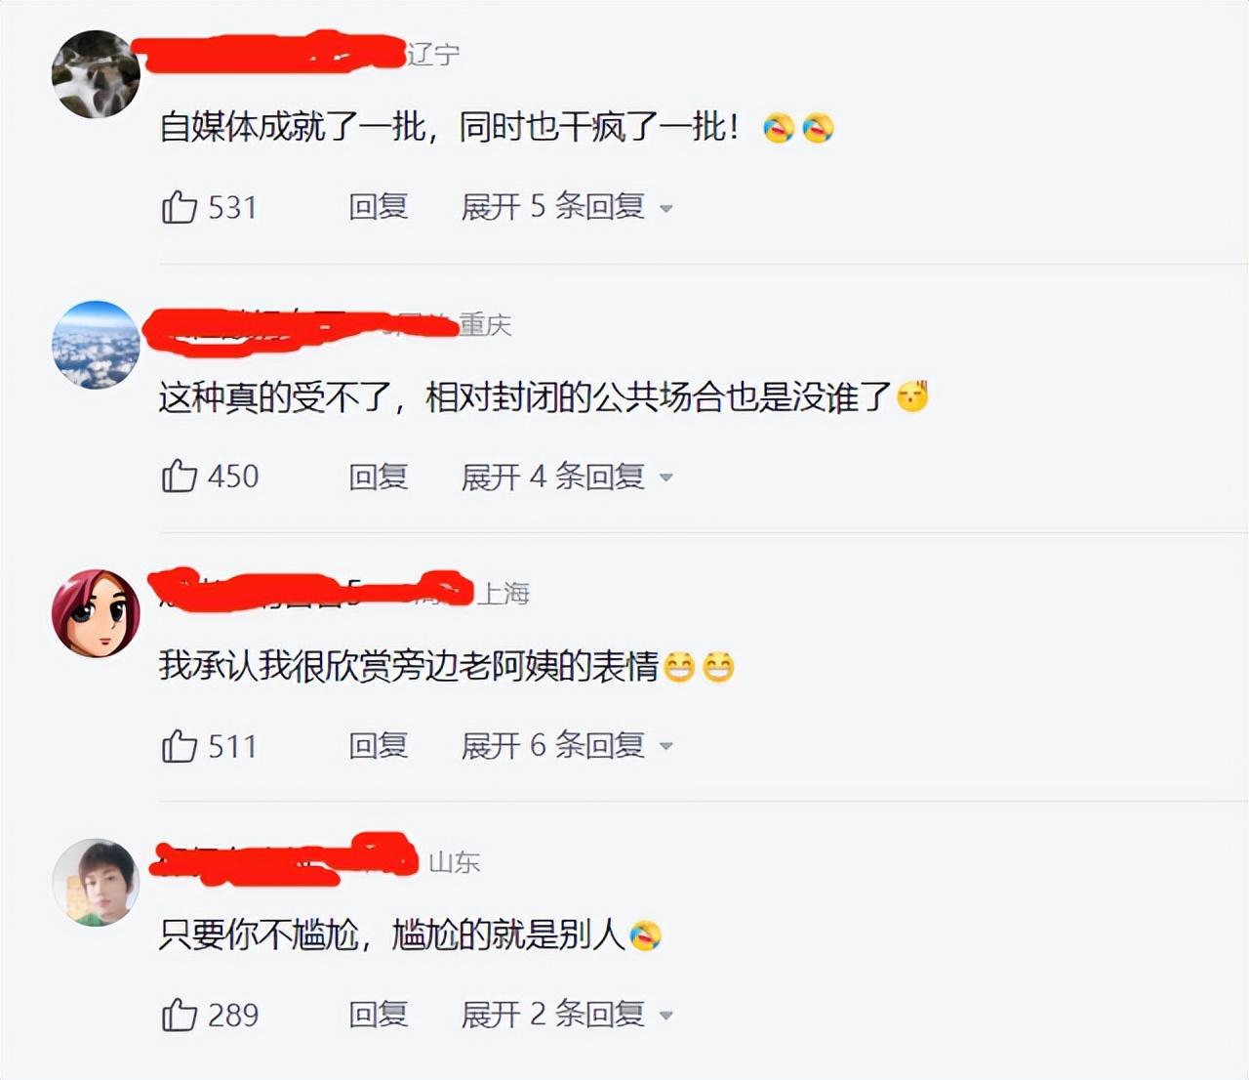The width and height of the screenshot is (1249, 1080).
Task: Click the redacted username from Shandong
Action: point(284,858)
